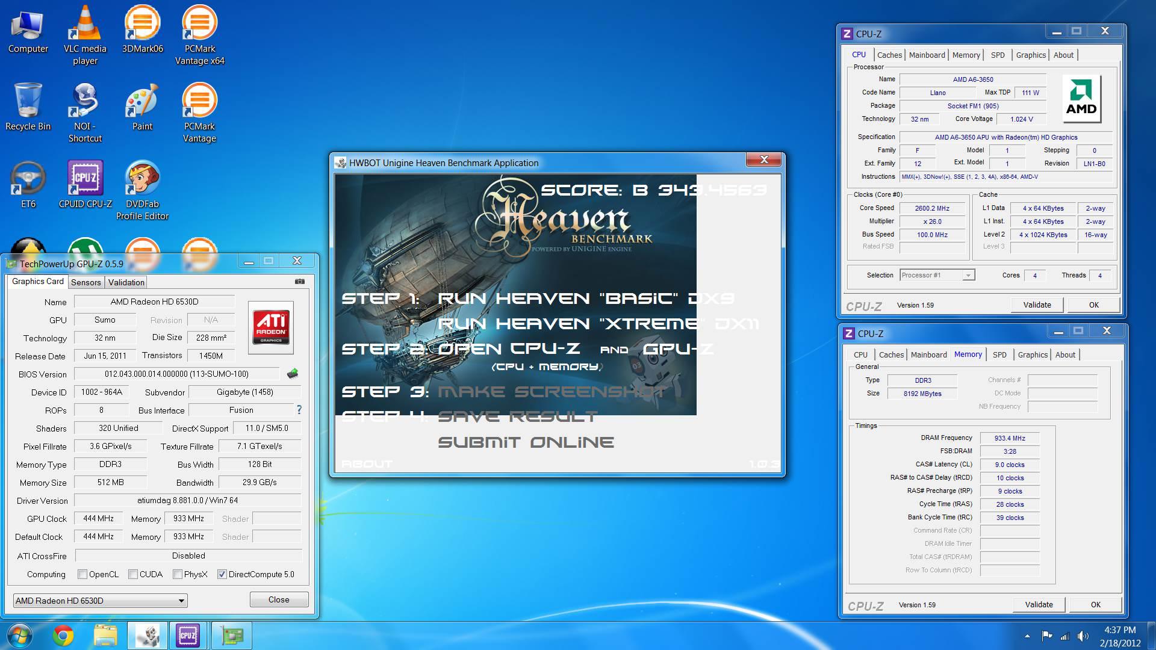Toggle the DirectCompute 5.0 checkbox
Viewport: 1156px width, 650px height.
(222, 574)
